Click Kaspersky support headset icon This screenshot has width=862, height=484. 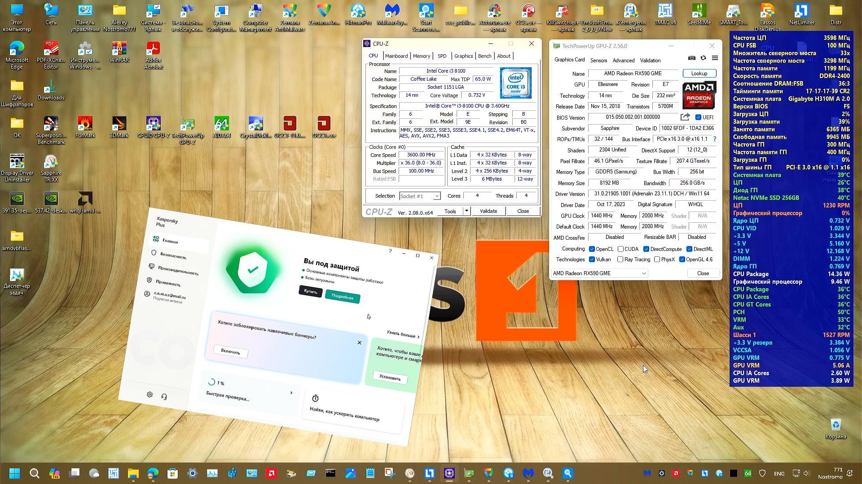(x=164, y=397)
